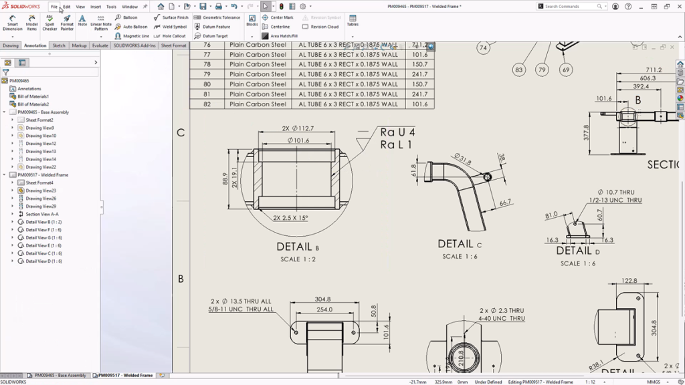Run the Spell Checker
Screen dimensions: 685x385
(x=50, y=22)
